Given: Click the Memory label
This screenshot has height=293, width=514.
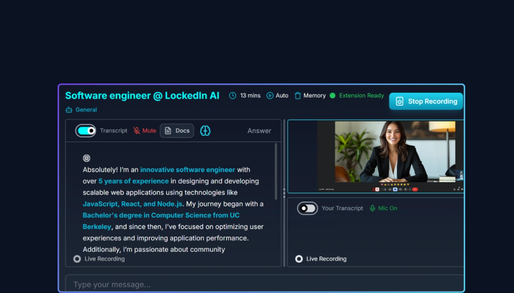Looking at the screenshot, I should tap(315, 95).
